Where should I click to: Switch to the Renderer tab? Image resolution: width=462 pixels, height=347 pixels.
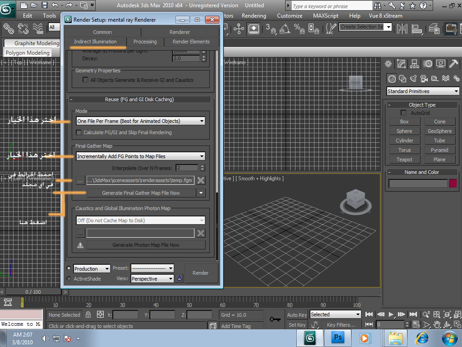(x=180, y=32)
